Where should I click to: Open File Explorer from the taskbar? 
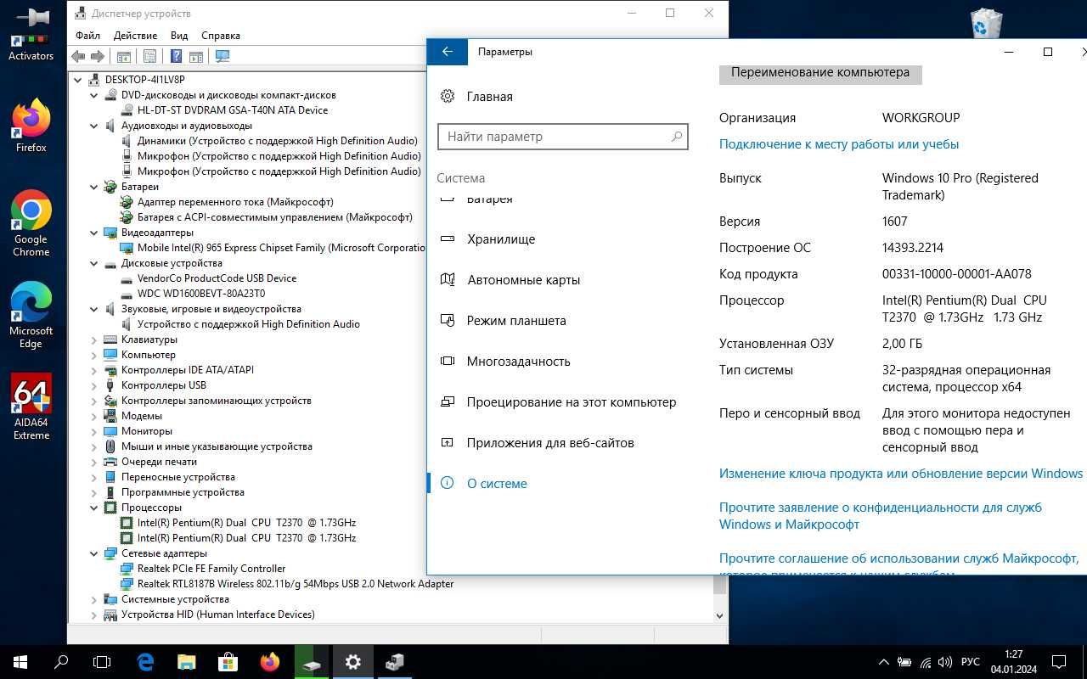click(x=187, y=662)
